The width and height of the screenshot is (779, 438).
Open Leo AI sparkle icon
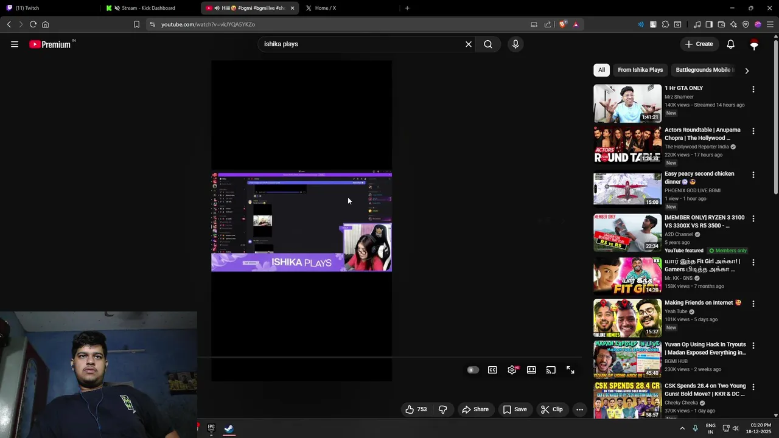tap(733, 24)
